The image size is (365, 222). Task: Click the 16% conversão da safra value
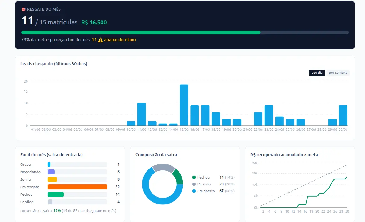click(x=57, y=210)
